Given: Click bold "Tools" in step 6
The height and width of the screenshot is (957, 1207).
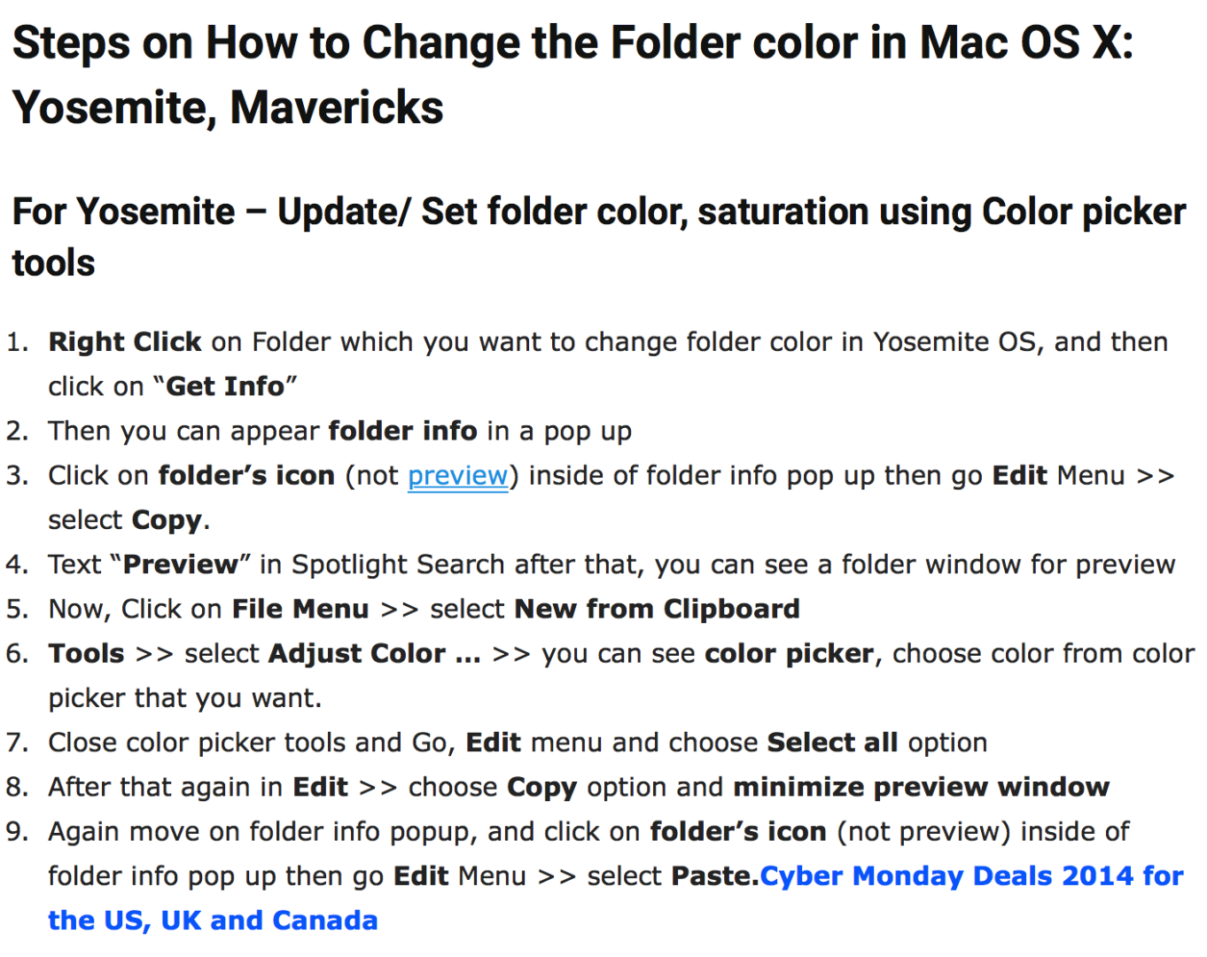Looking at the screenshot, I should coord(86,654).
